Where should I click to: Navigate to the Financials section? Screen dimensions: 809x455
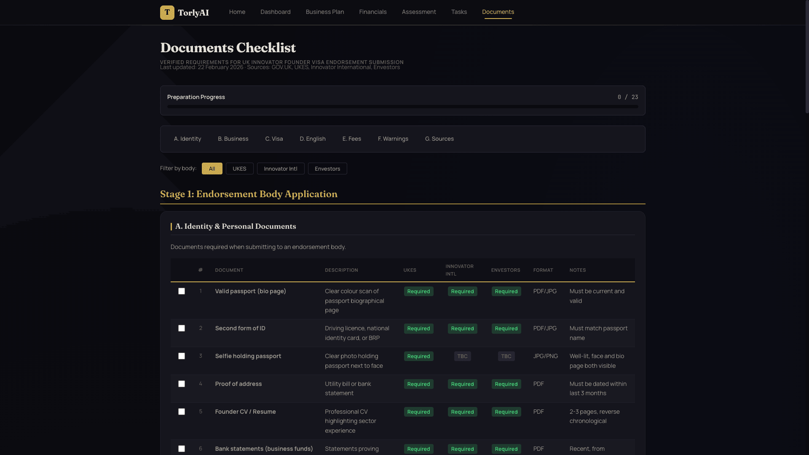(372, 12)
